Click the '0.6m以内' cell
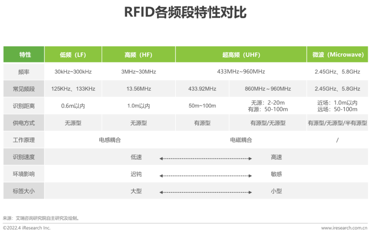The image size is (370, 239). point(73,106)
